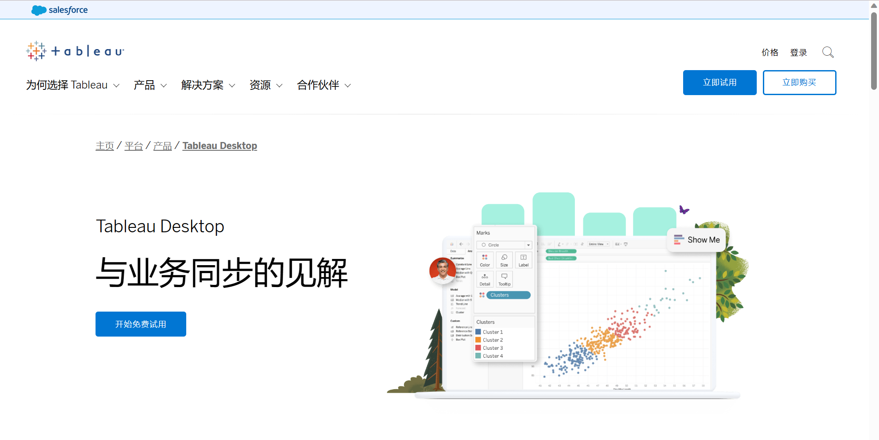Click the page vertical scrollbar thumb
Viewport: 879px width, 440px height.
click(874, 51)
